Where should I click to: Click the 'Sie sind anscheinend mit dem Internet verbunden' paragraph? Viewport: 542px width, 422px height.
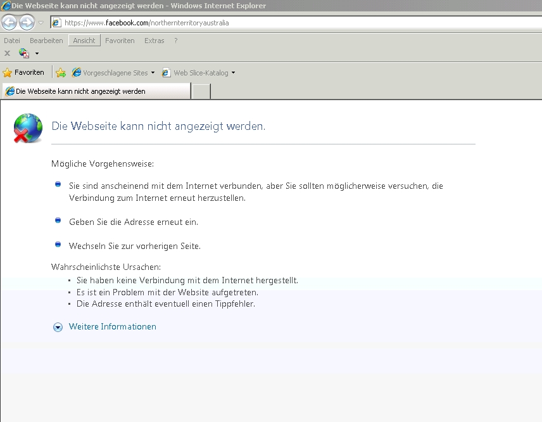tap(256, 192)
